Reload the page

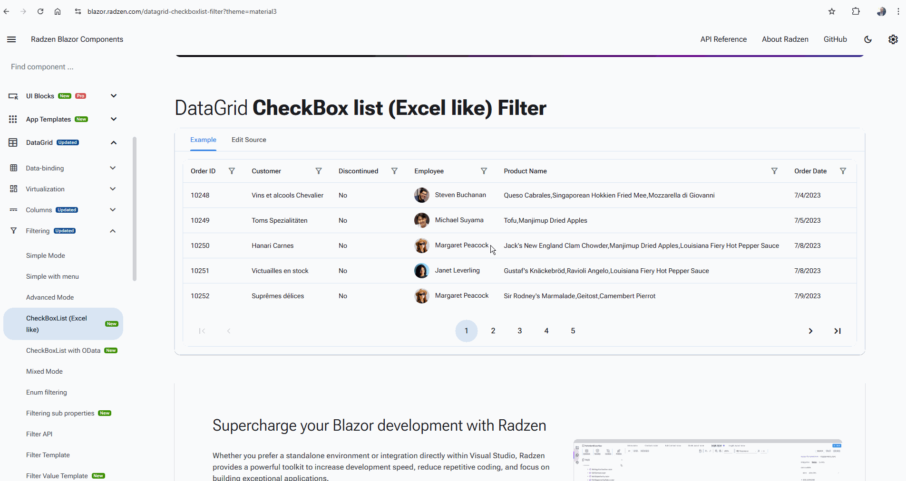pos(40,11)
